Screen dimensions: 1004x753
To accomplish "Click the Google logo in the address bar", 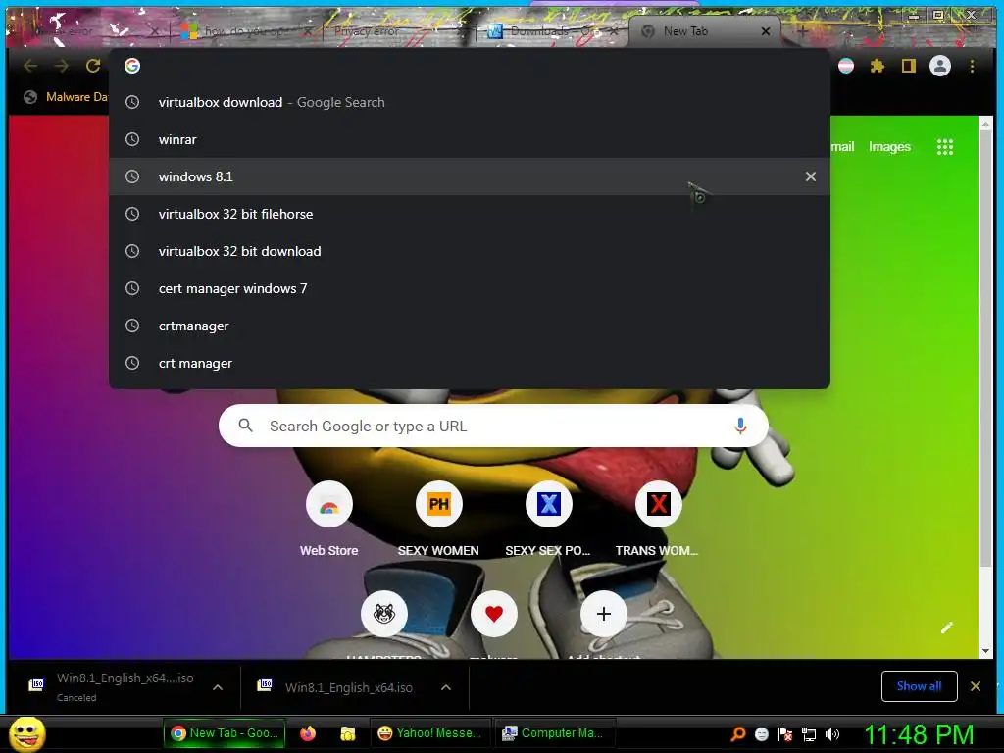I will 132,66.
